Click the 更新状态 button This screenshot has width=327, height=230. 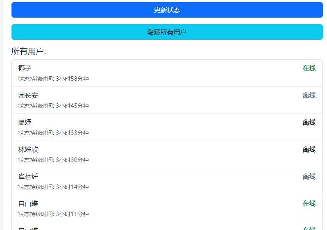tap(167, 10)
